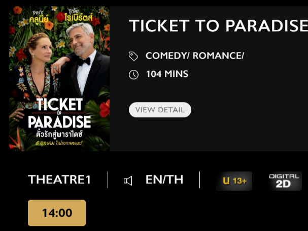
Task: Click the woman in floral dress on poster
Action: pyautogui.click(x=37, y=74)
